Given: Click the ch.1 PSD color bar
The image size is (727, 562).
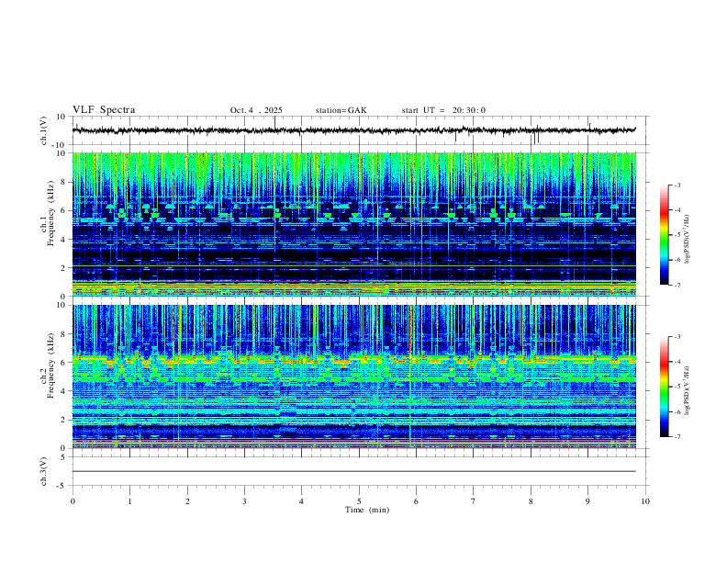Looking at the screenshot, I should coord(665,235).
